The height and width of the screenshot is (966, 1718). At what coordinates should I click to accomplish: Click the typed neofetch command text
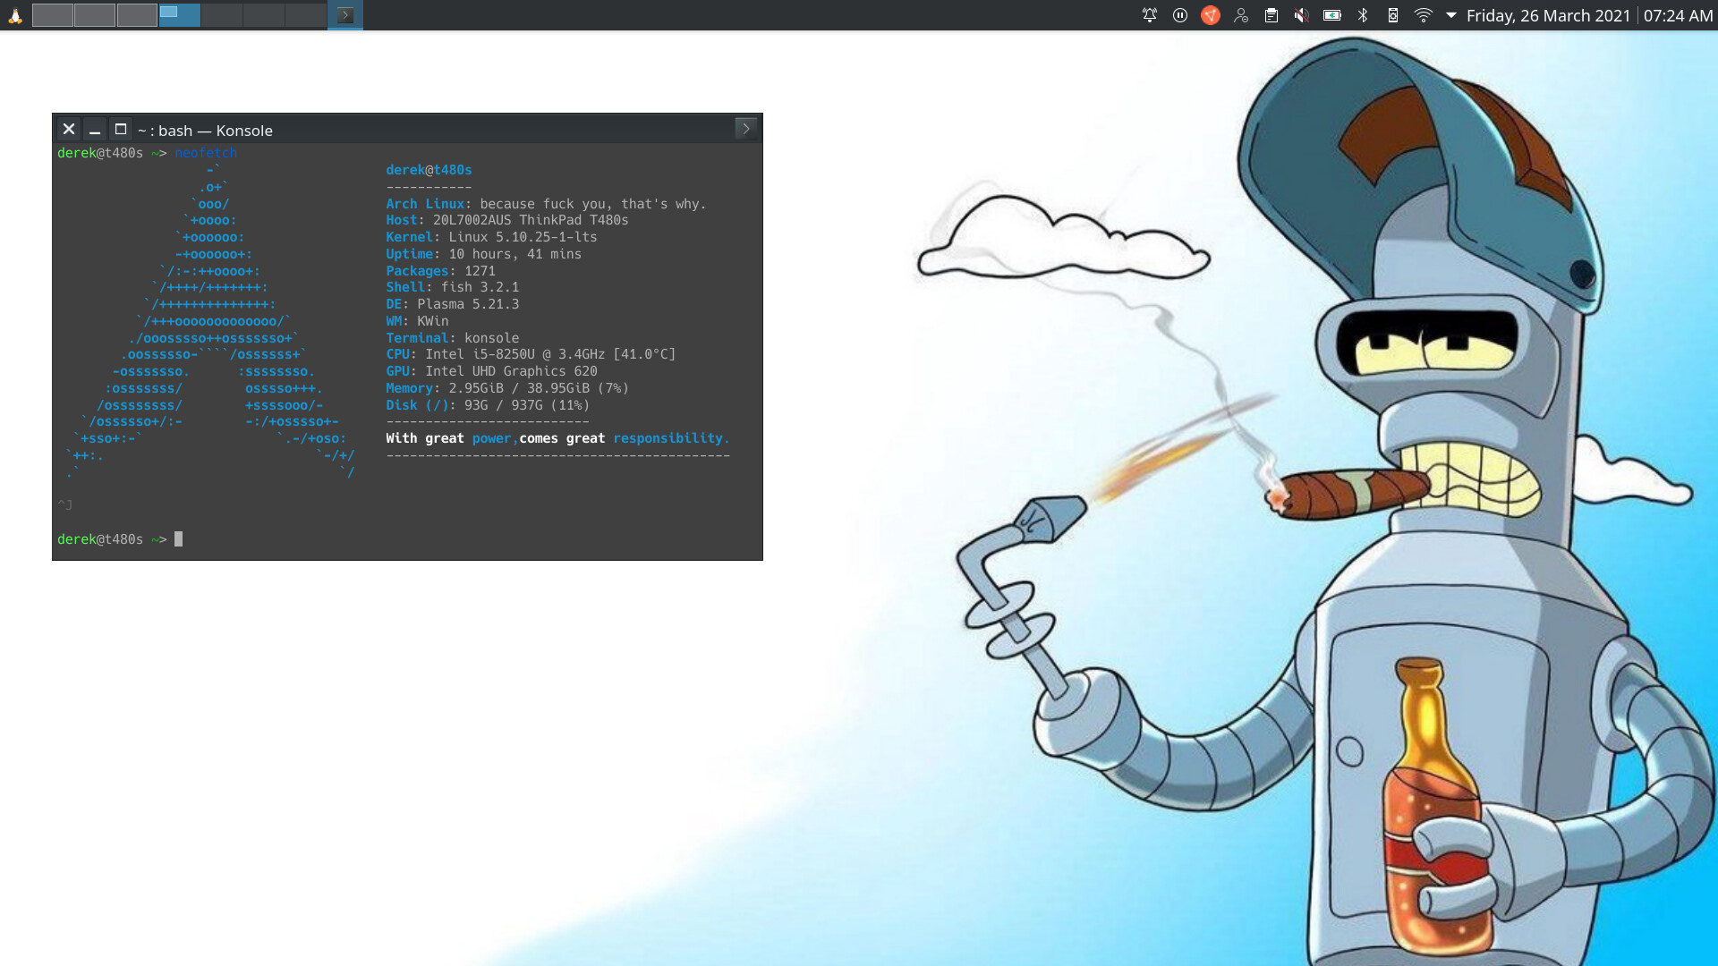[x=206, y=153]
